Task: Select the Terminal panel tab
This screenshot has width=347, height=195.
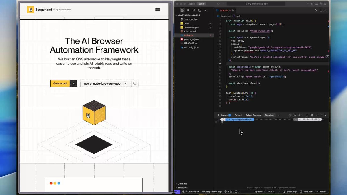Action: [x=270, y=115]
